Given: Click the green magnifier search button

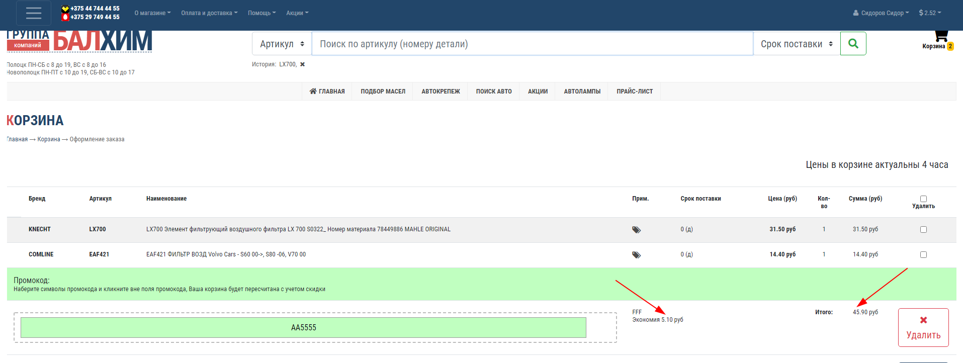Looking at the screenshot, I should 853,44.
